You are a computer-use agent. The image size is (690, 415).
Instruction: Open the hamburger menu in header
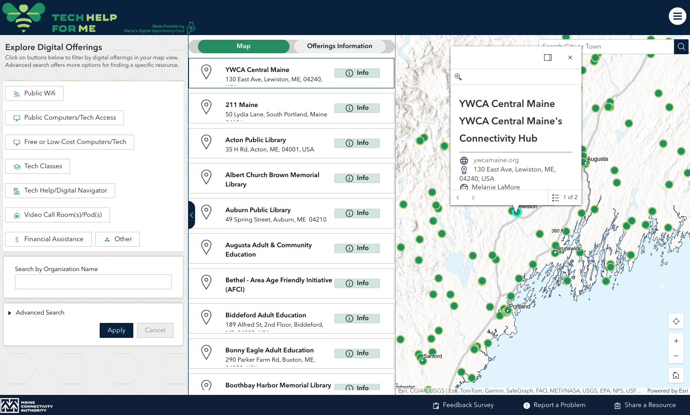[677, 16]
